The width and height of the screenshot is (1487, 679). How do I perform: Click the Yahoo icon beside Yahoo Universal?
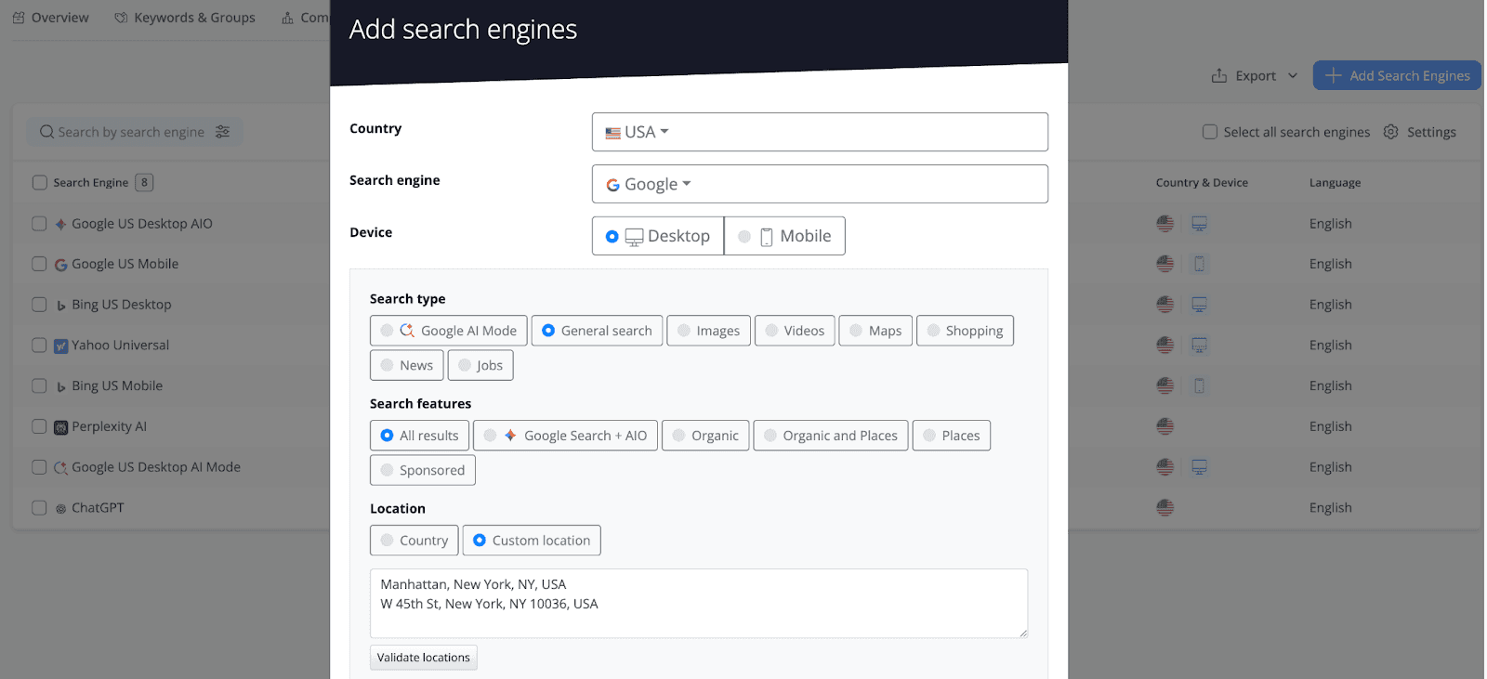click(x=60, y=346)
